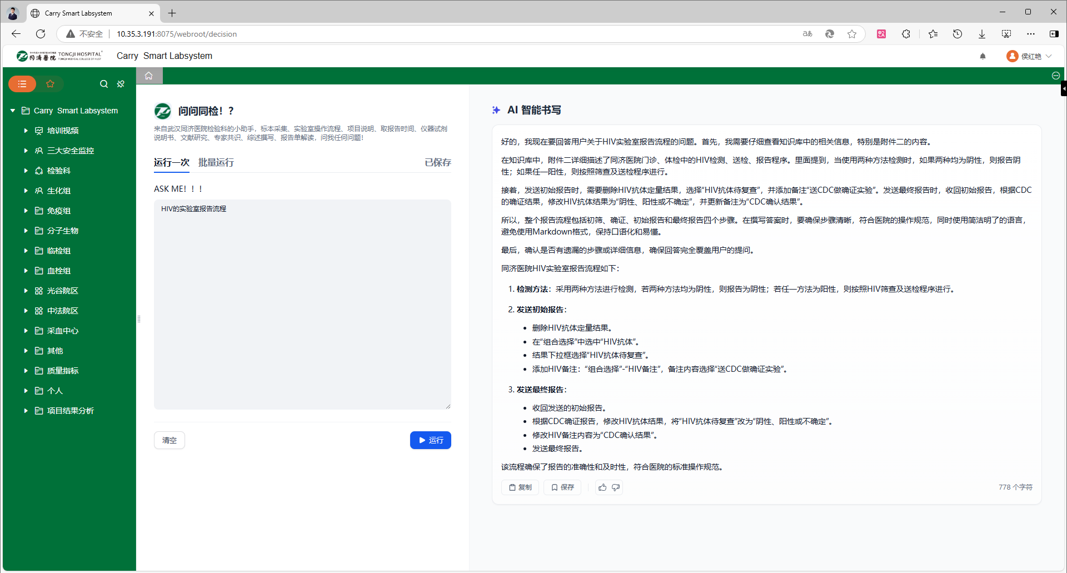Click the sidebar resize handle

tap(138, 319)
